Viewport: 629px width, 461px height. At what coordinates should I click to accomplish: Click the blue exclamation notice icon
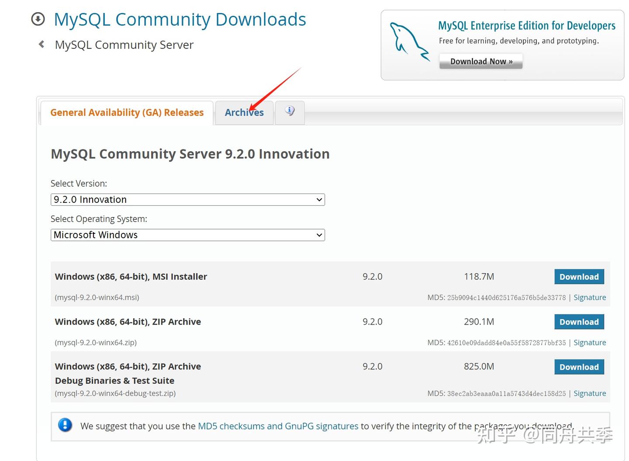click(x=65, y=425)
